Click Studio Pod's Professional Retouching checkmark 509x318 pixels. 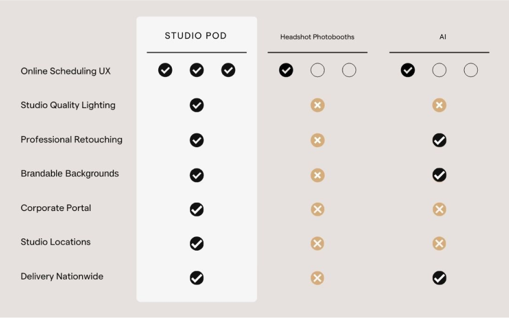point(197,140)
